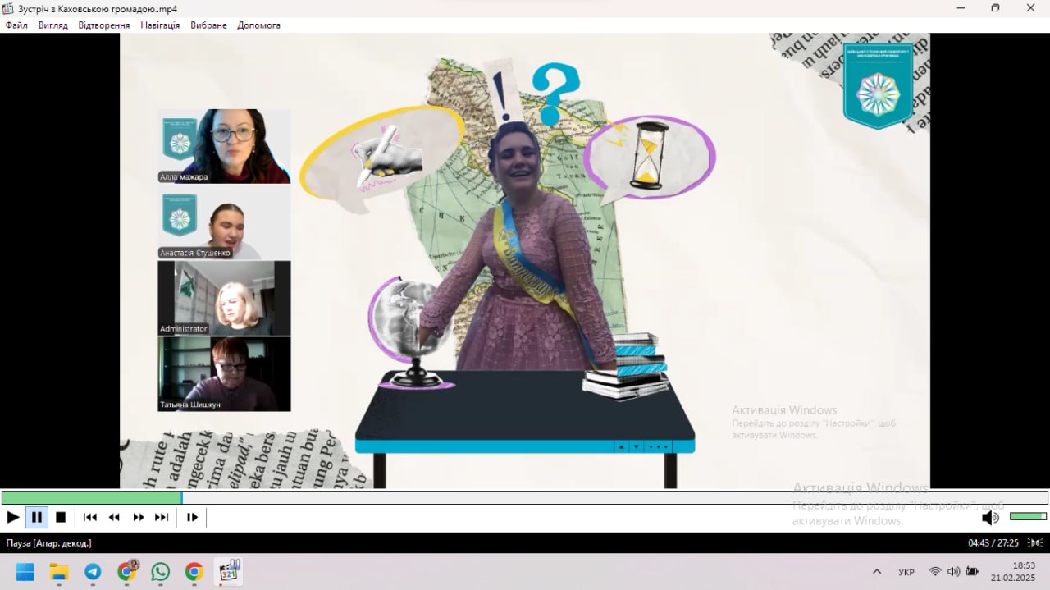Image resolution: width=1050 pixels, height=590 pixels.
Task: Skip to the next file
Action: click(162, 517)
